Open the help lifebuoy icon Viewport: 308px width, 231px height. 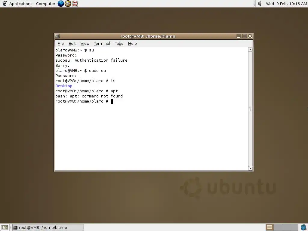75,4
